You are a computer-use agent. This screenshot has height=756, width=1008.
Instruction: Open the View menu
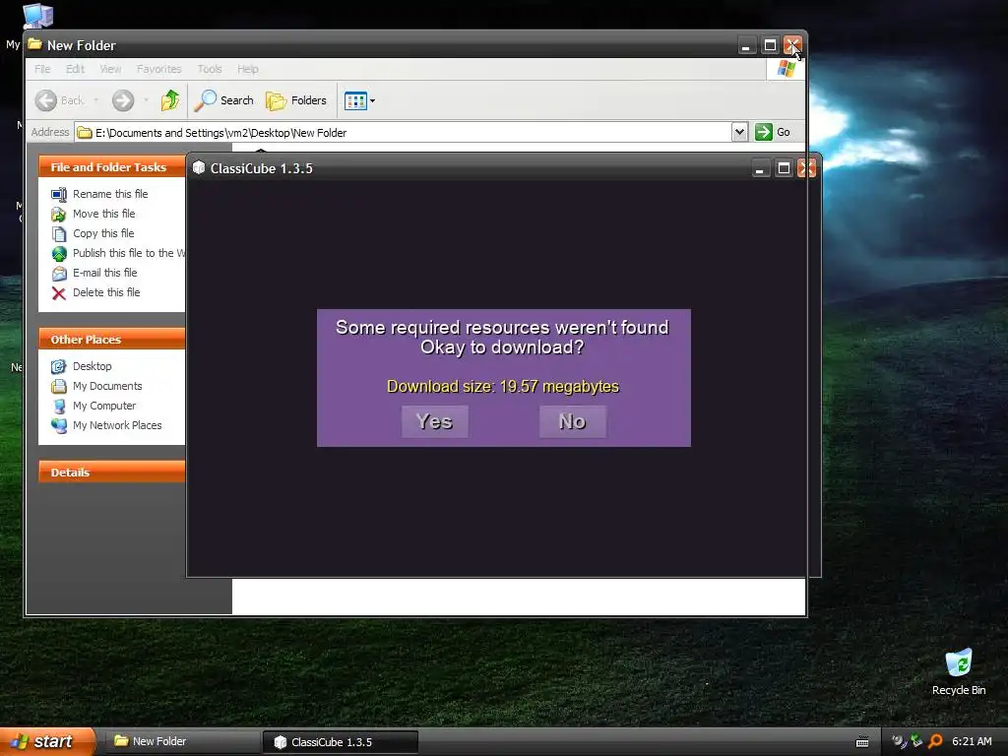tap(110, 69)
